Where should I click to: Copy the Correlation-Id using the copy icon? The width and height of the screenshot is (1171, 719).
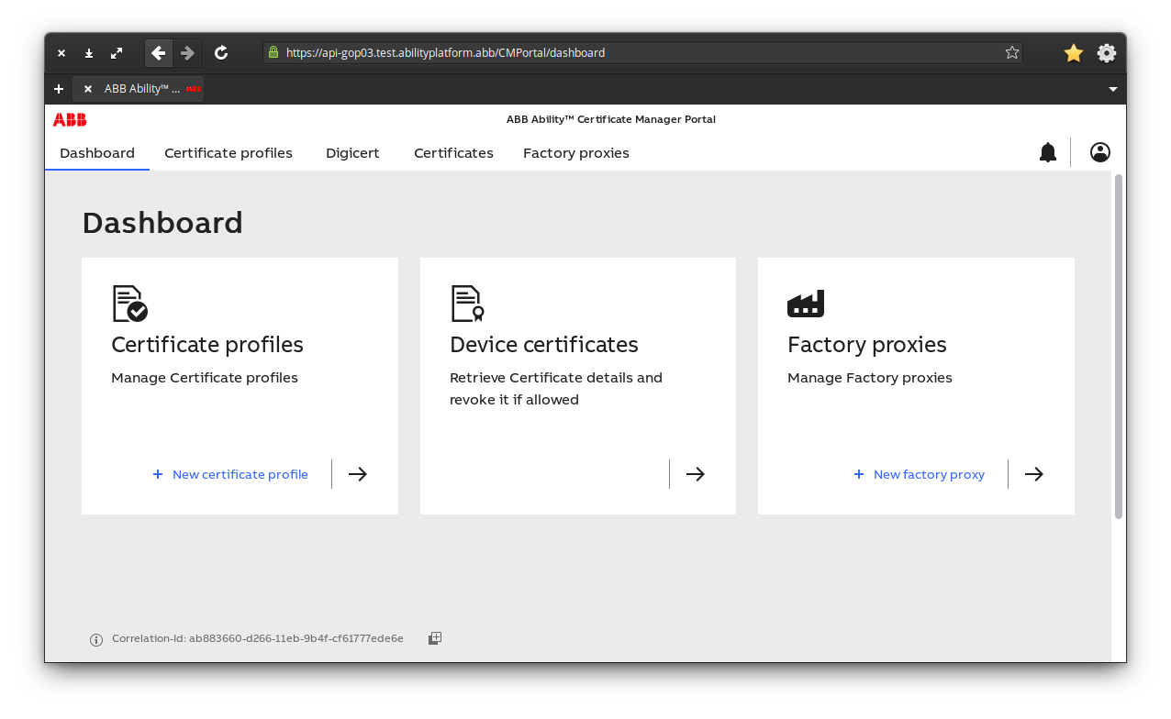(435, 638)
